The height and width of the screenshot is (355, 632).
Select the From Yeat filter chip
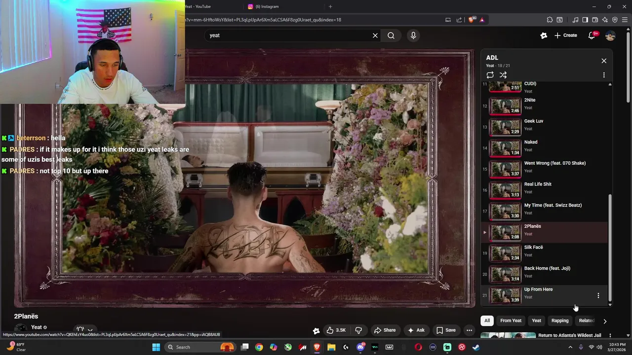511,320
